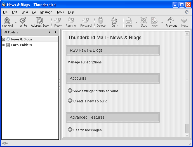The width and height of the screenshot is (193, 147).
Task: Click the Local Folders computer icon
Action: (8, 45)
